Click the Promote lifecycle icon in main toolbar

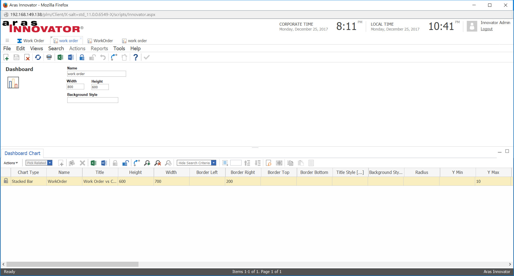coord(114,57)
